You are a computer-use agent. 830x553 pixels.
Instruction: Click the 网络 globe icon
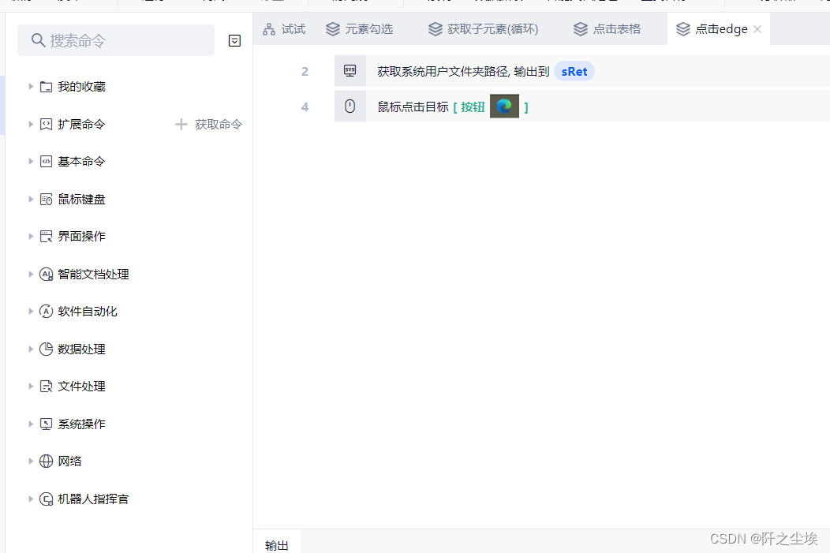46,461
